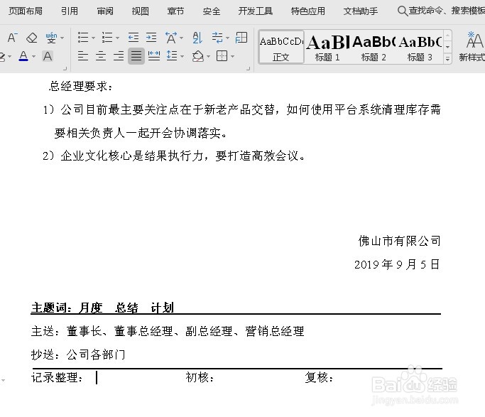The height and width of the screenshot is (417, 485).
Task: Apply highlighter pen icon
Action: point(2,57)
